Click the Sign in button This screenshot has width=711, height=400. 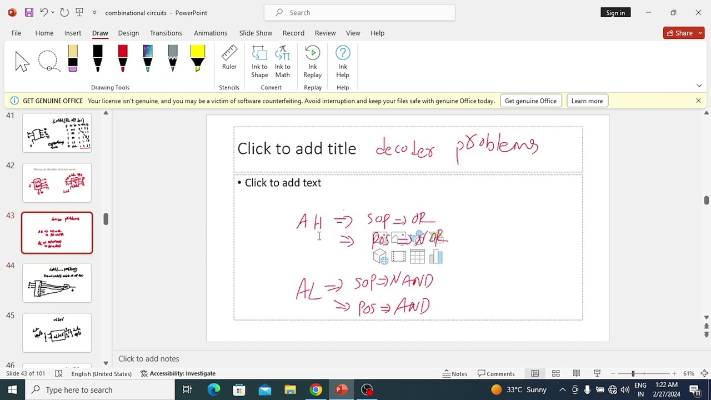(615, 12)
